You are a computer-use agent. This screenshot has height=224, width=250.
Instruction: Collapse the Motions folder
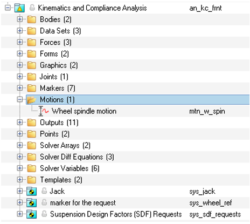click(x=20, y=99)
